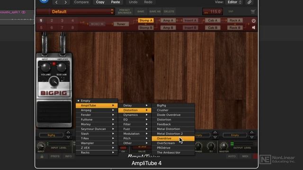Select signal chain preset 5
Viewport: 303px width, 170px height.
click(x=41, y=27)
